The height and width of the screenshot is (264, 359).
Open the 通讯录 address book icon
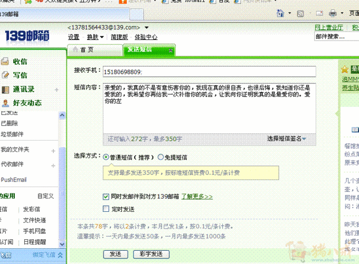[x=5, y=90]
